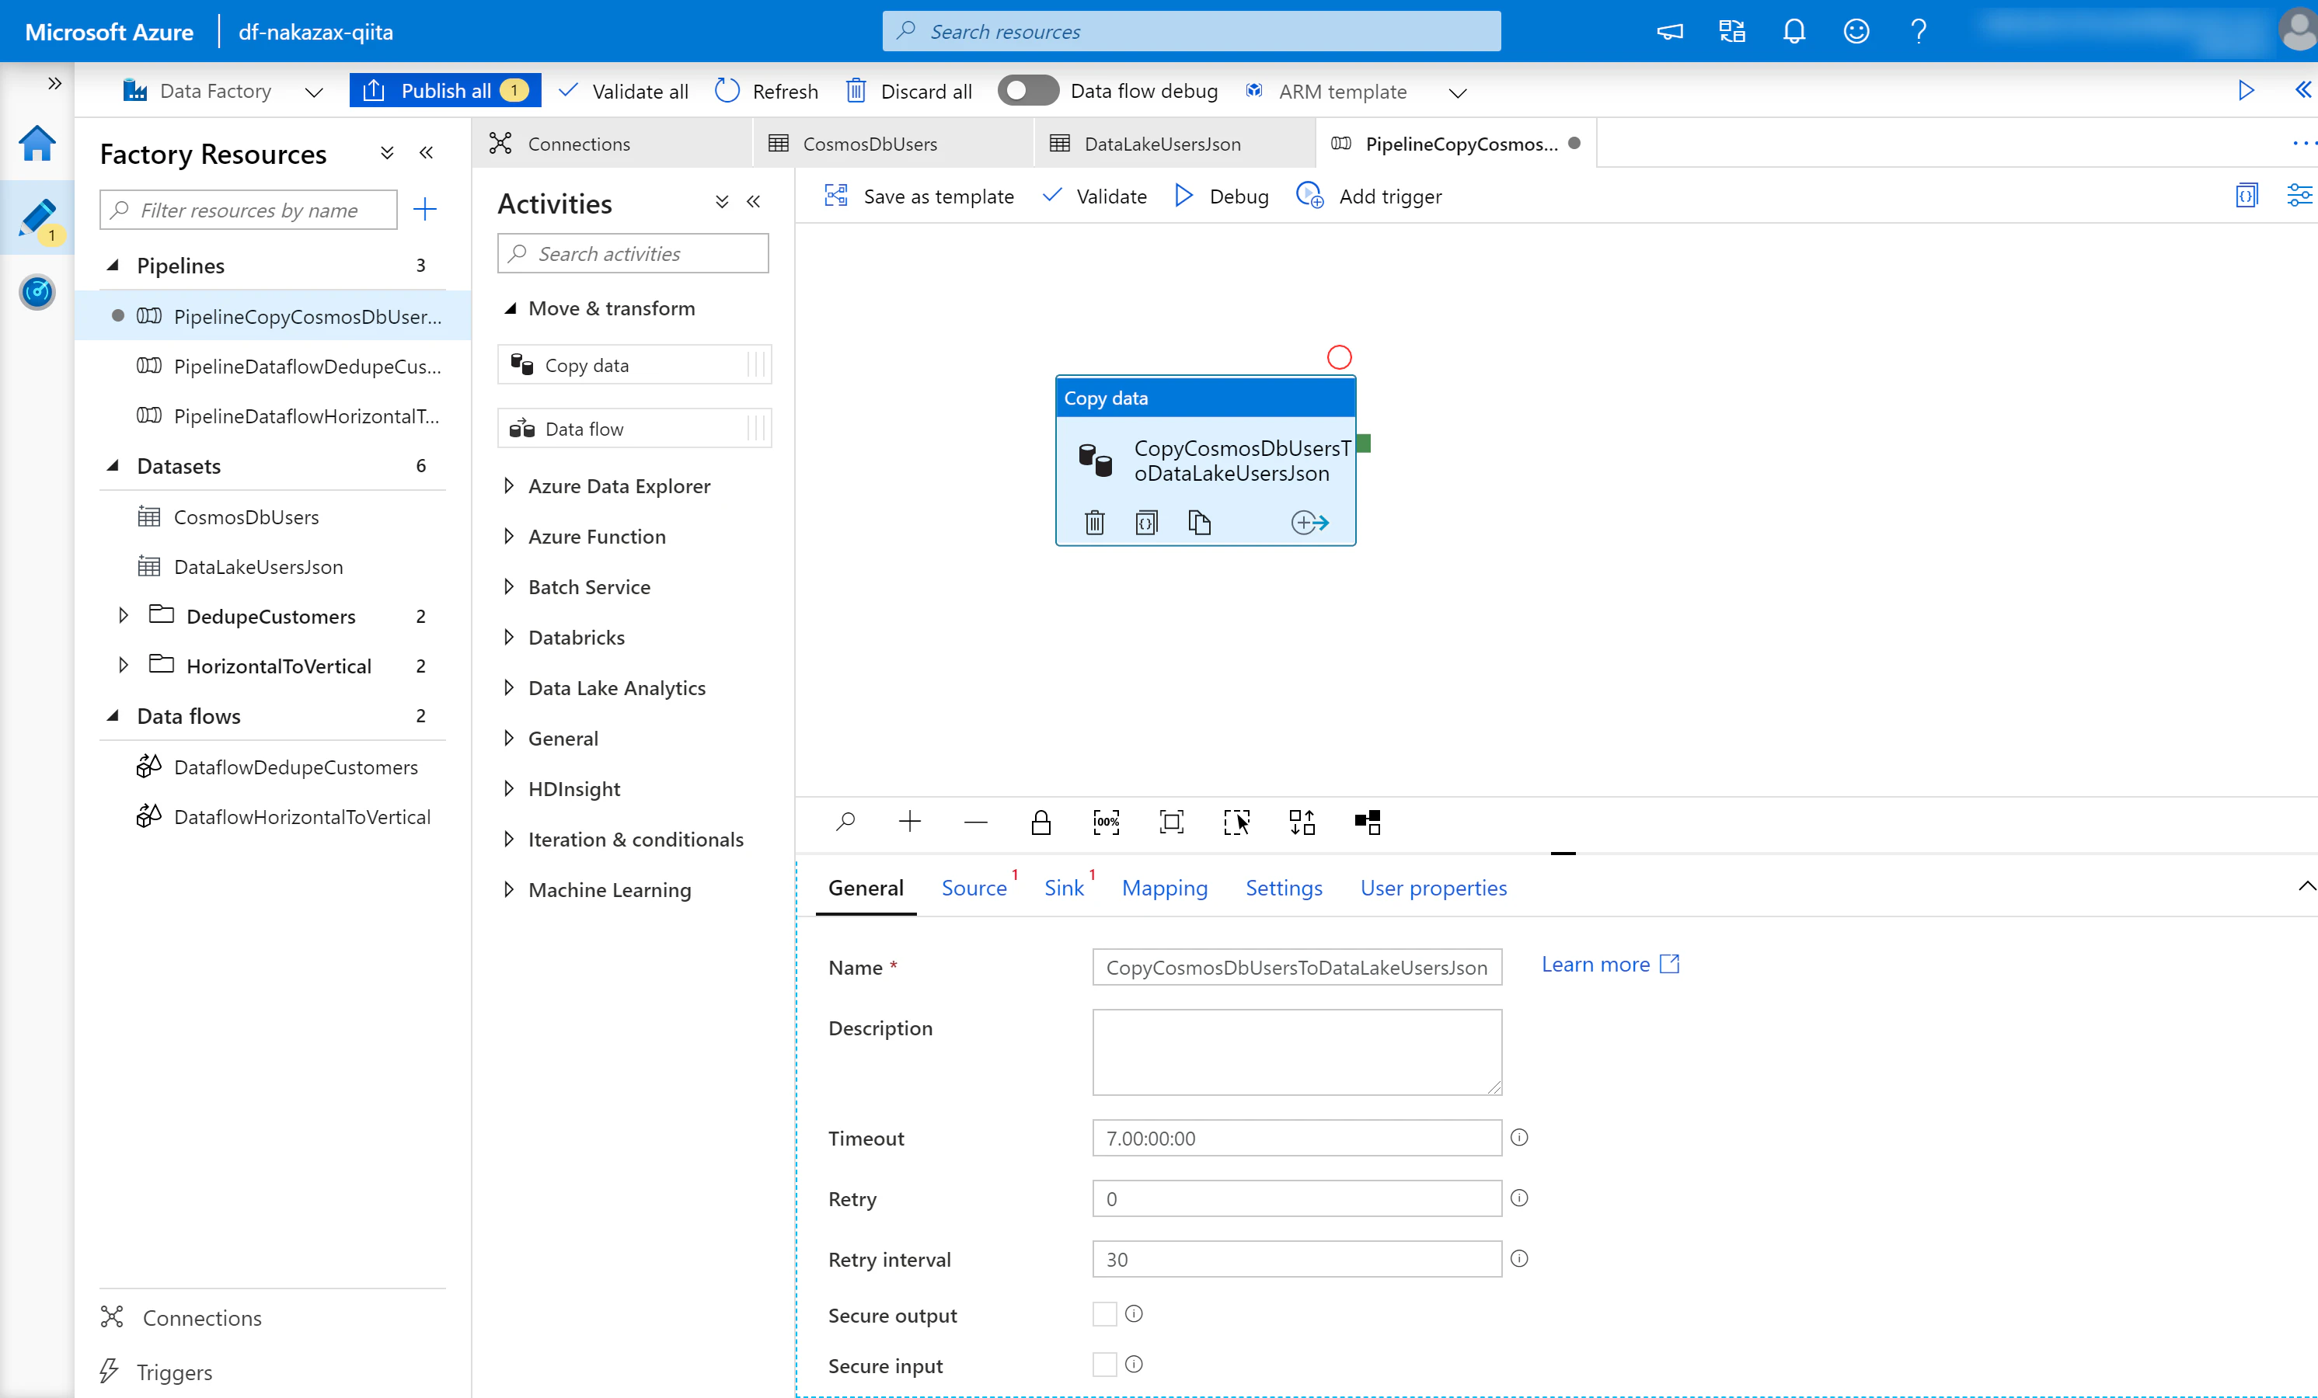This screenshot has width=2318, height=1398.
Task: Click the smiley feedback icon
Action: [x=1856, y=32]
